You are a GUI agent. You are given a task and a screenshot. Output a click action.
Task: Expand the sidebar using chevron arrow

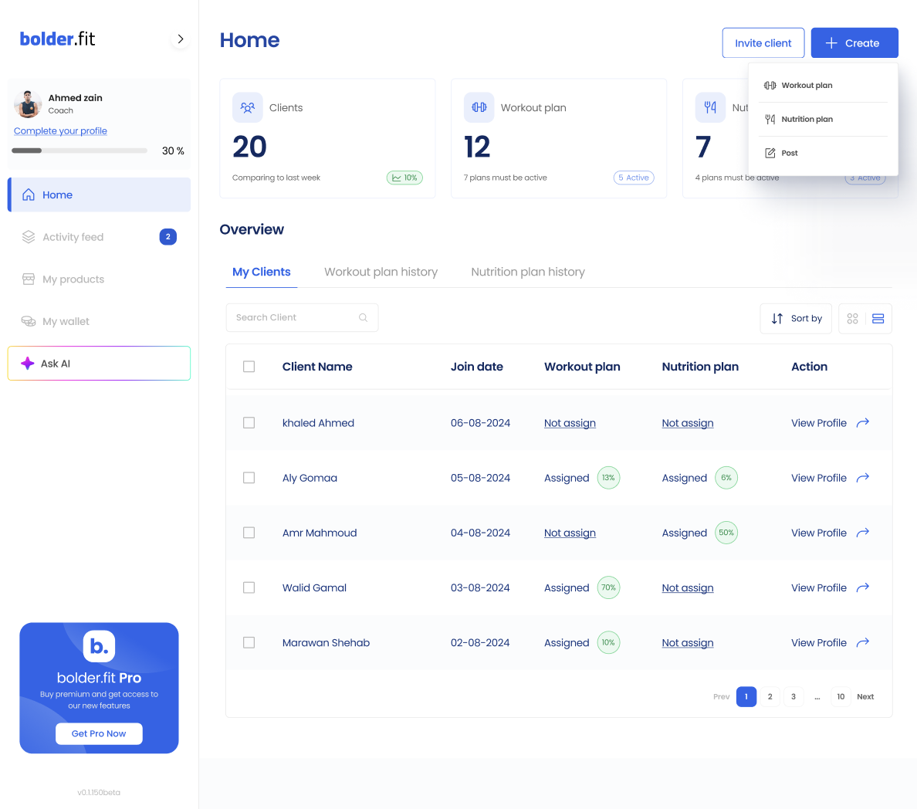180,39
